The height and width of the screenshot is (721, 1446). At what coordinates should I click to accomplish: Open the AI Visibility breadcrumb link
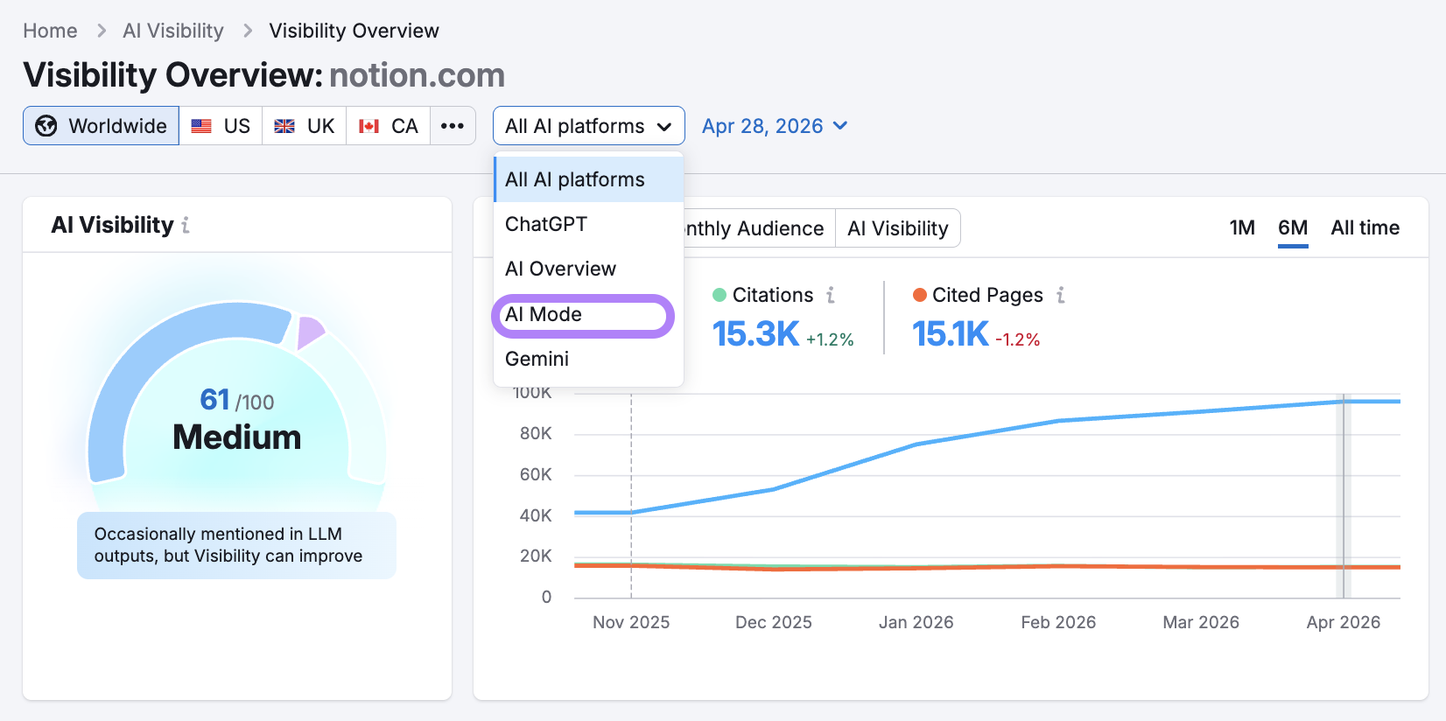coord(173,31)
